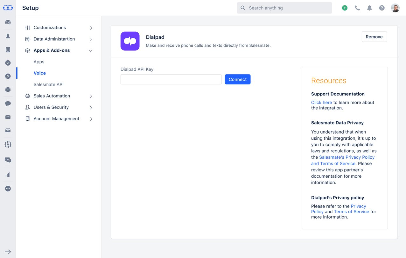Click the Customizations sliders icon

(x=28, y=28)
